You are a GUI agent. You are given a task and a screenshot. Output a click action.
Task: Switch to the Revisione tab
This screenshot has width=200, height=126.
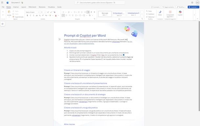pos(42,7)
